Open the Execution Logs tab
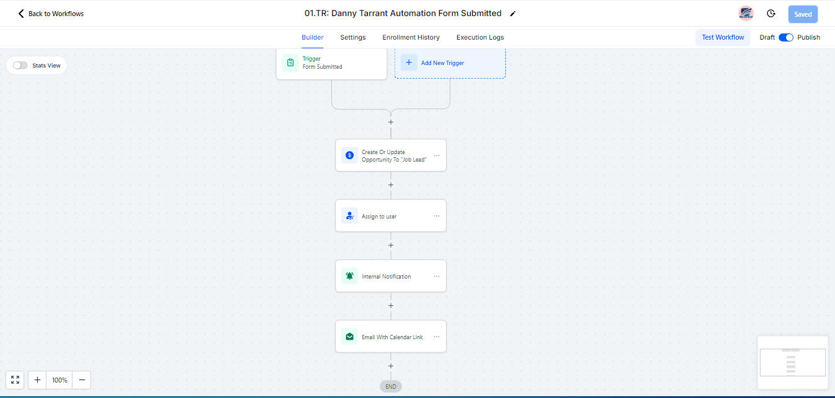Viewport: 835px width, 398px height. (480, 37)
